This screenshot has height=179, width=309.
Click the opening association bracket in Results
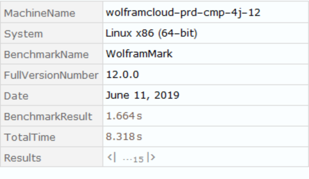pos(111,158)
